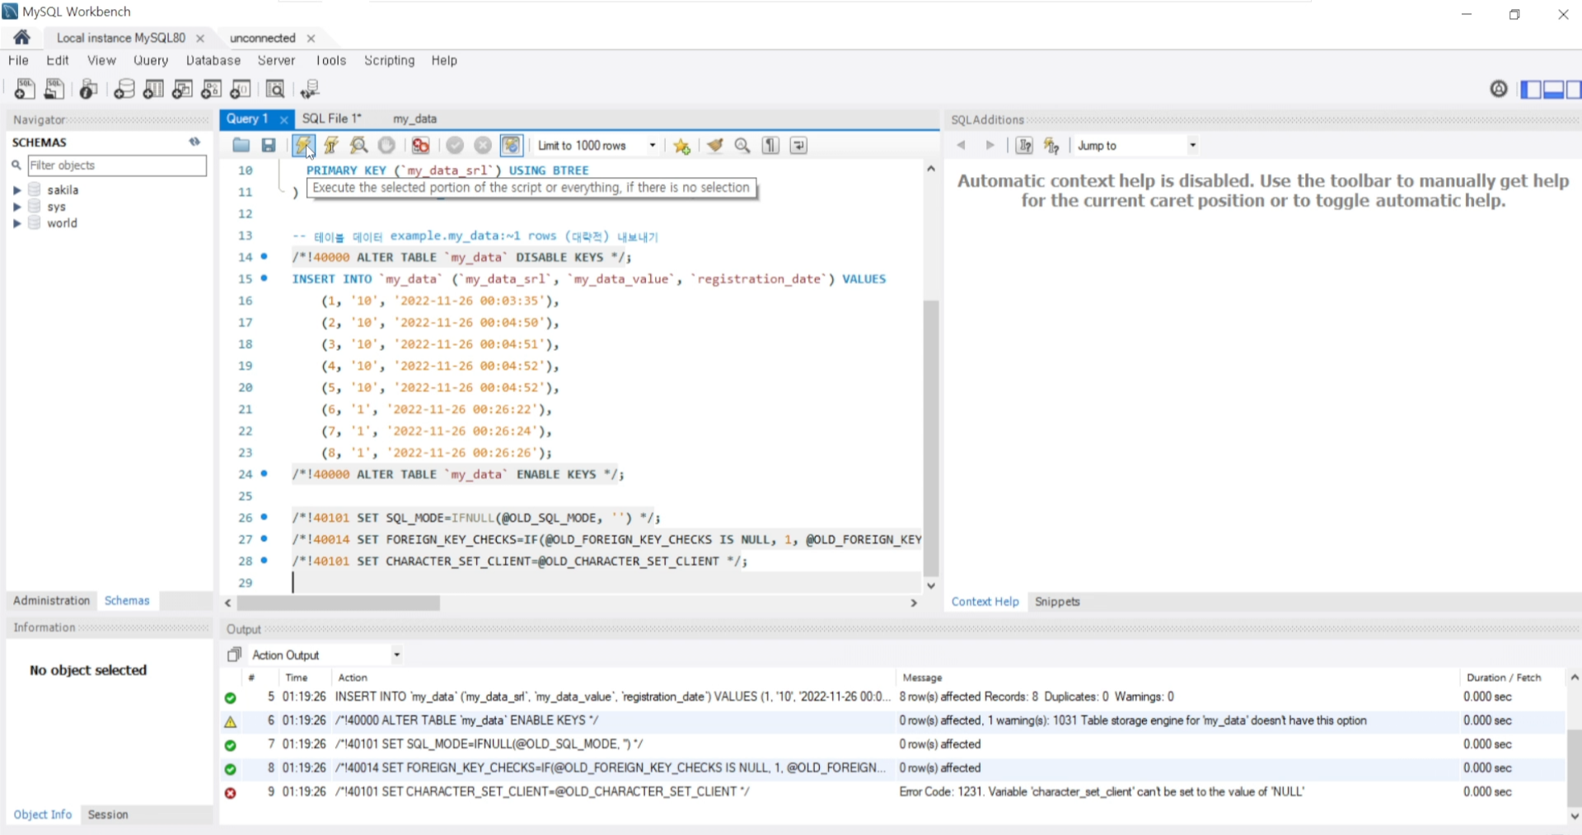Image resolution: width=1582 pixels, height=835 pixels.
Task: Toggle autocommit mode
Action: click(x=511, y=146)
